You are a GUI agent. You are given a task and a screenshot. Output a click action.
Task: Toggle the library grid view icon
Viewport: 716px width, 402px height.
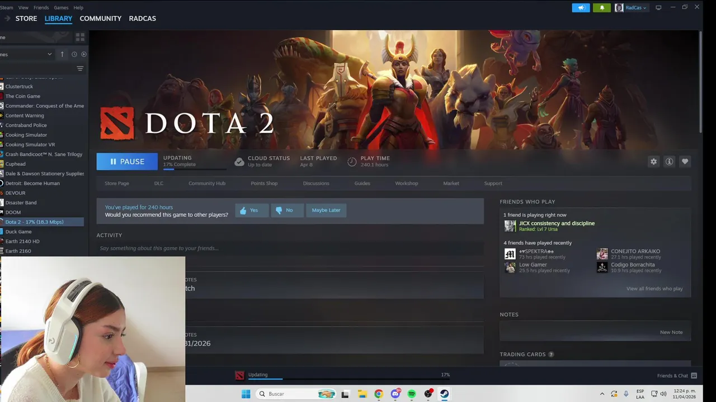[x=80, y=37]
